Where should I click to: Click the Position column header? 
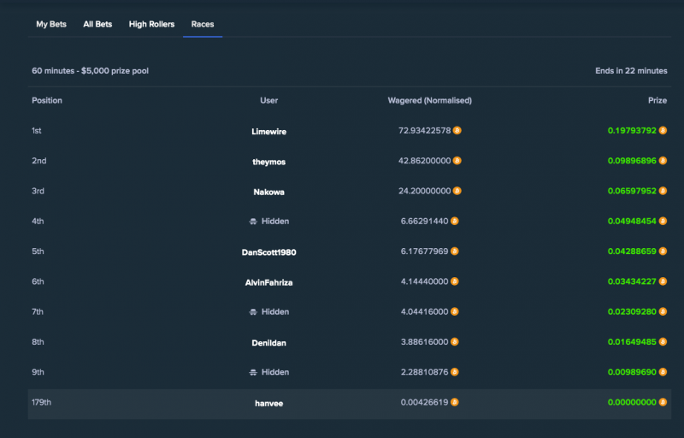[x=47, y=100]
